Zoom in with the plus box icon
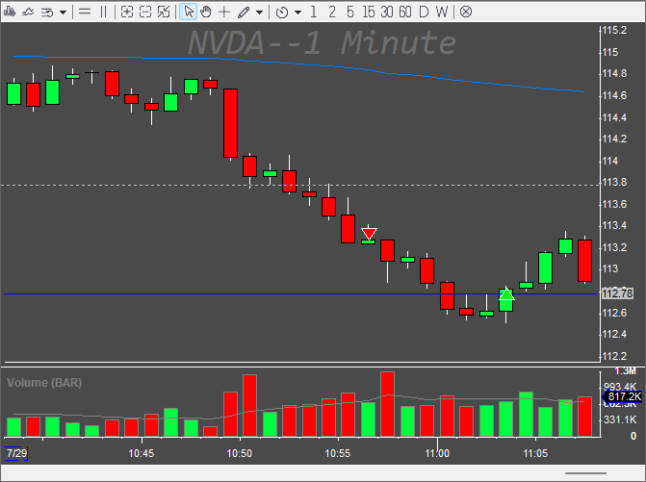Viewport: 646px width, 482px height. pyautogui.click(x=127, y=12)
